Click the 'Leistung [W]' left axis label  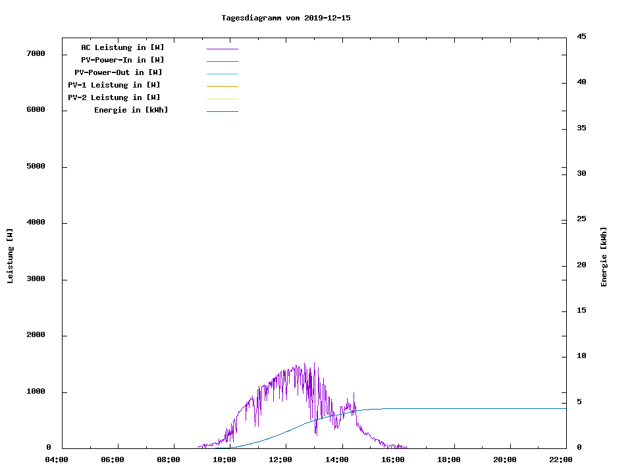pyautogui.click(x=10, y=256)
